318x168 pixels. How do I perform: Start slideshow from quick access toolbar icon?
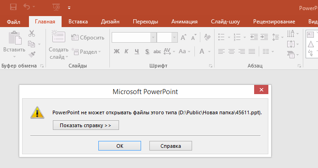pos(56,7)
